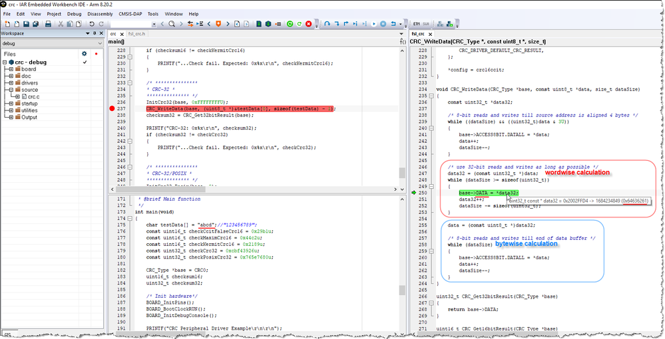Close the Workspace panel

pyautogui.click(x=101, y=33)
